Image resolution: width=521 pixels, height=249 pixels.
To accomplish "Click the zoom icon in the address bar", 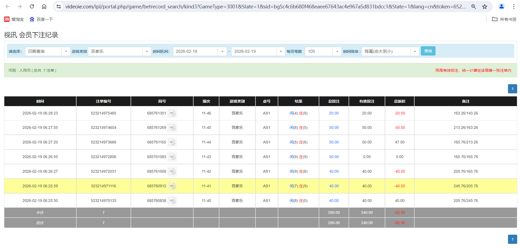I will click(x=473, y=6).
